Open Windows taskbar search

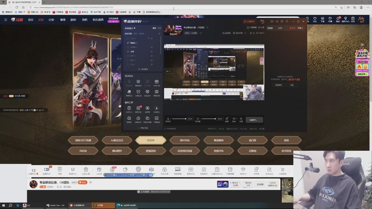(10, 205)
